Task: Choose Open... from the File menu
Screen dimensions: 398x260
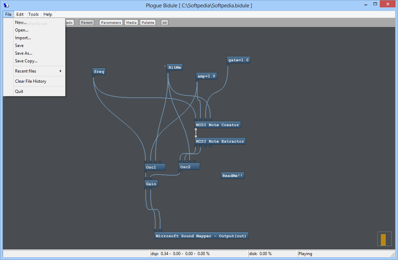Action: pyautogui.click(x=34, y=30)
